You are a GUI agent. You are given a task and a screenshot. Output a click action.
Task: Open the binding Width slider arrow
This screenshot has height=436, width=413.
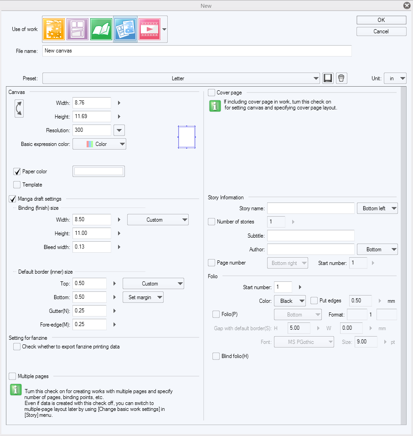coord(119,220)
